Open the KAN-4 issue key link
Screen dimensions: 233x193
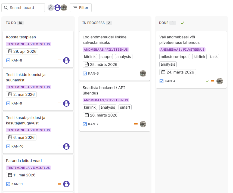point(170,81)
